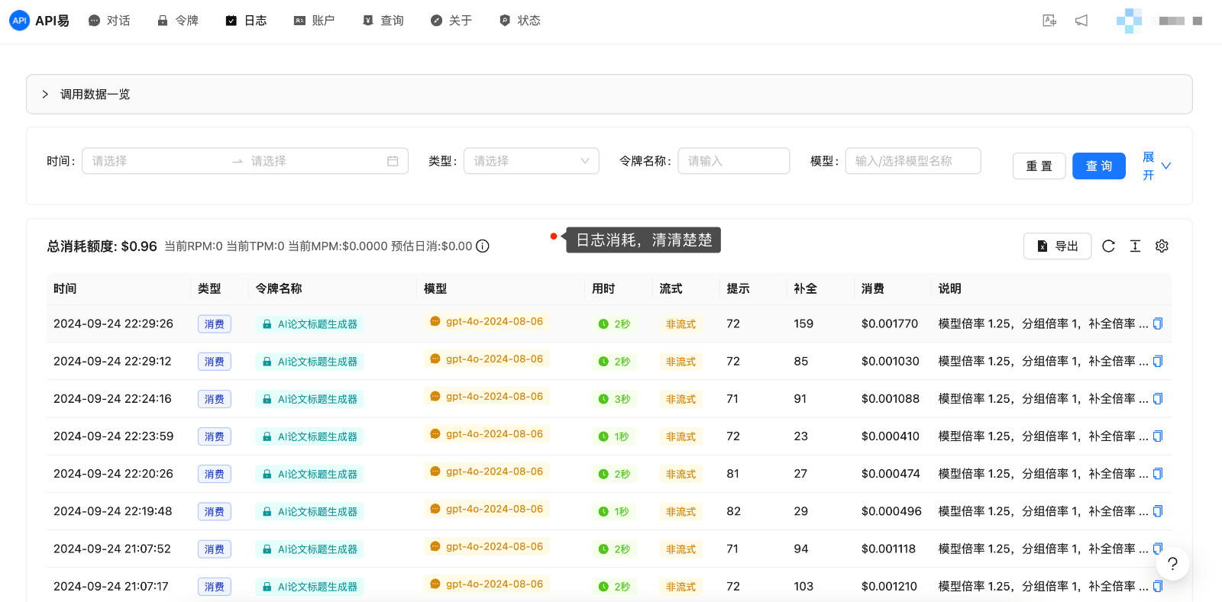Click the refresh icon above the log table
The image size is (1222, 602).
1108,246
